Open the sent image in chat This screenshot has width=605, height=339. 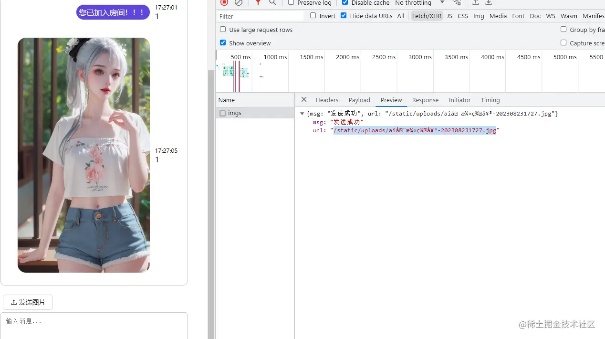[x=83, y=155]
